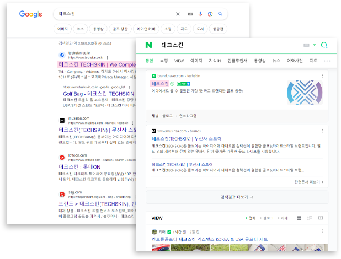341x259 pixels.
Task: Click the musinsa M favicon in Naver result
Action: tap(153, 131)
